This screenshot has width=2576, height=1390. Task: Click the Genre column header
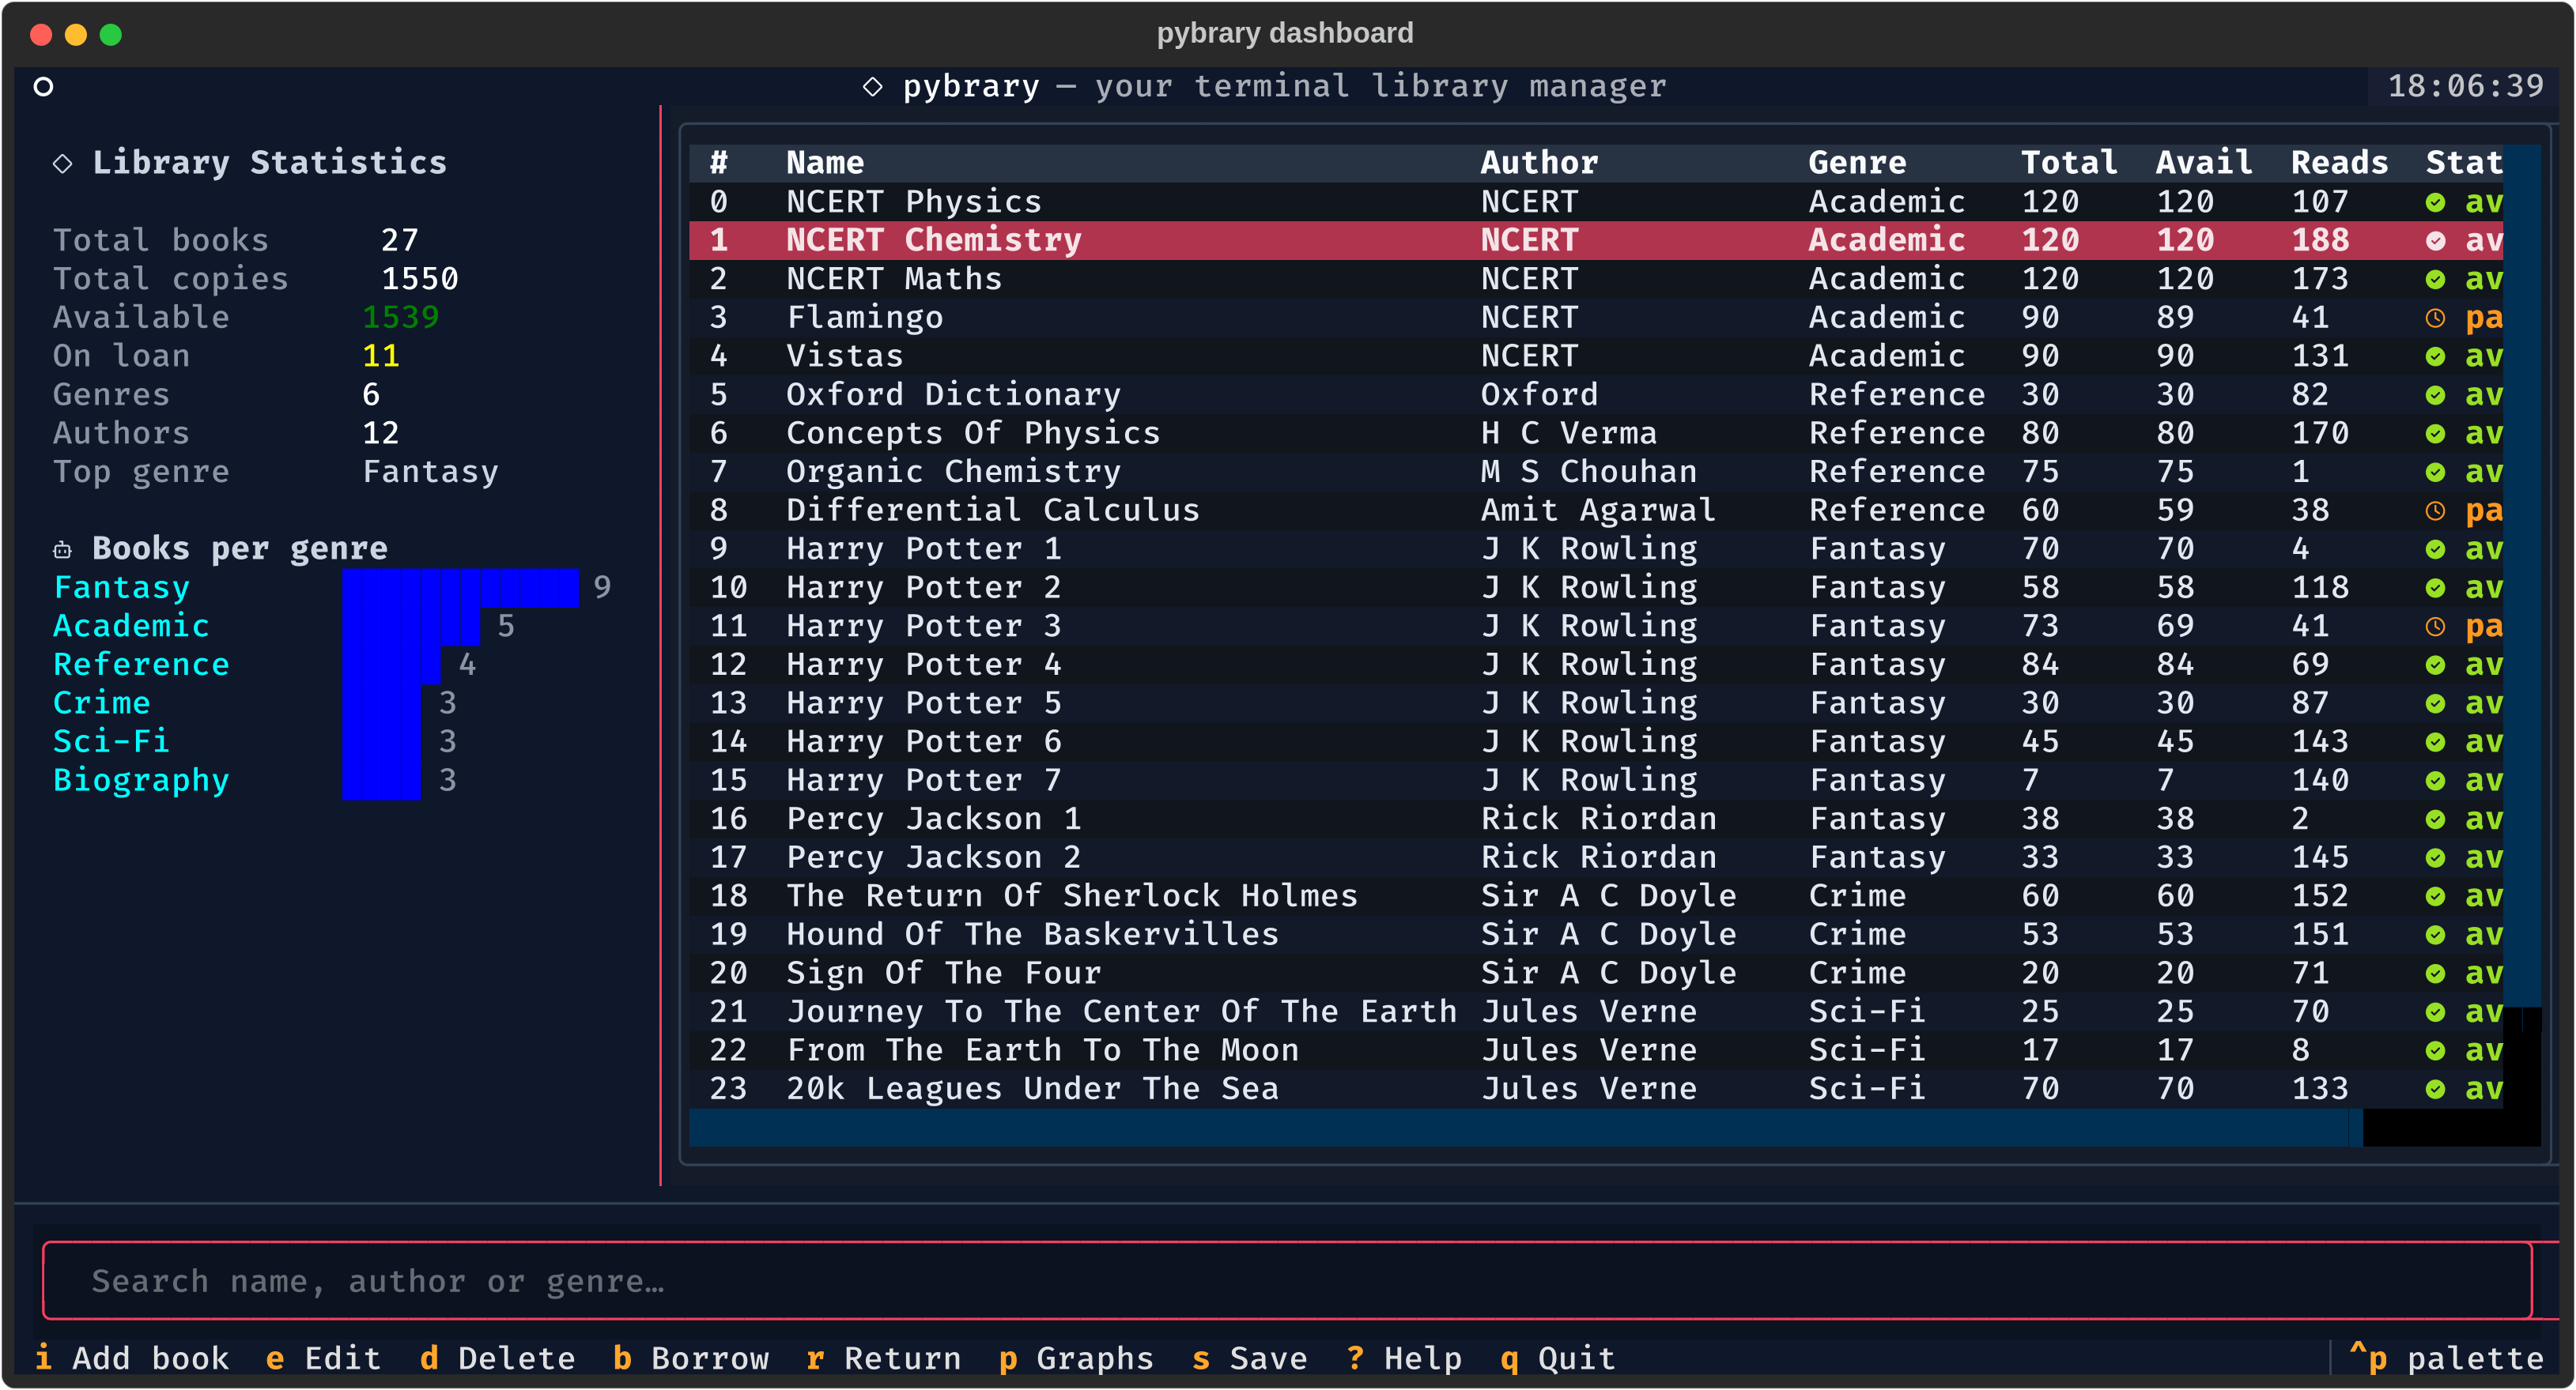[1858, 164]
